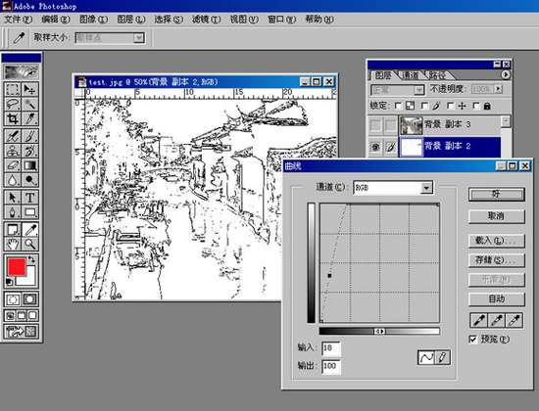
Task: Select the History Brush tool
Action: (x=30, y=151)
